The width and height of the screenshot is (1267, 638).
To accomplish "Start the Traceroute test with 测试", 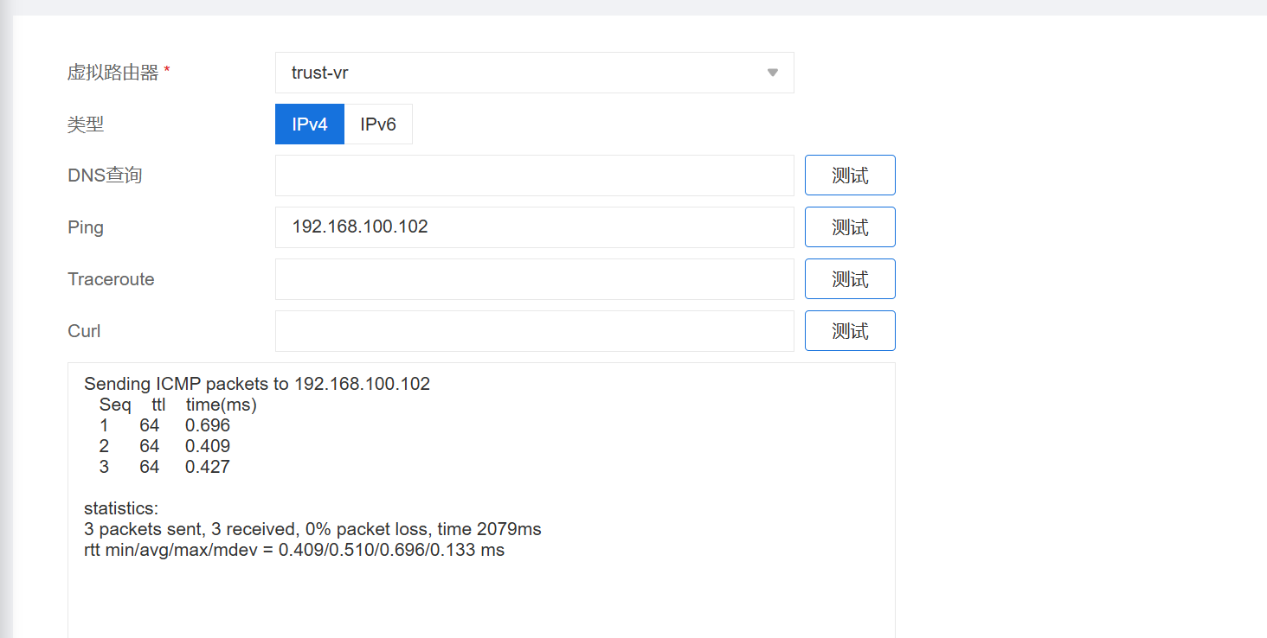I will 849,279.
